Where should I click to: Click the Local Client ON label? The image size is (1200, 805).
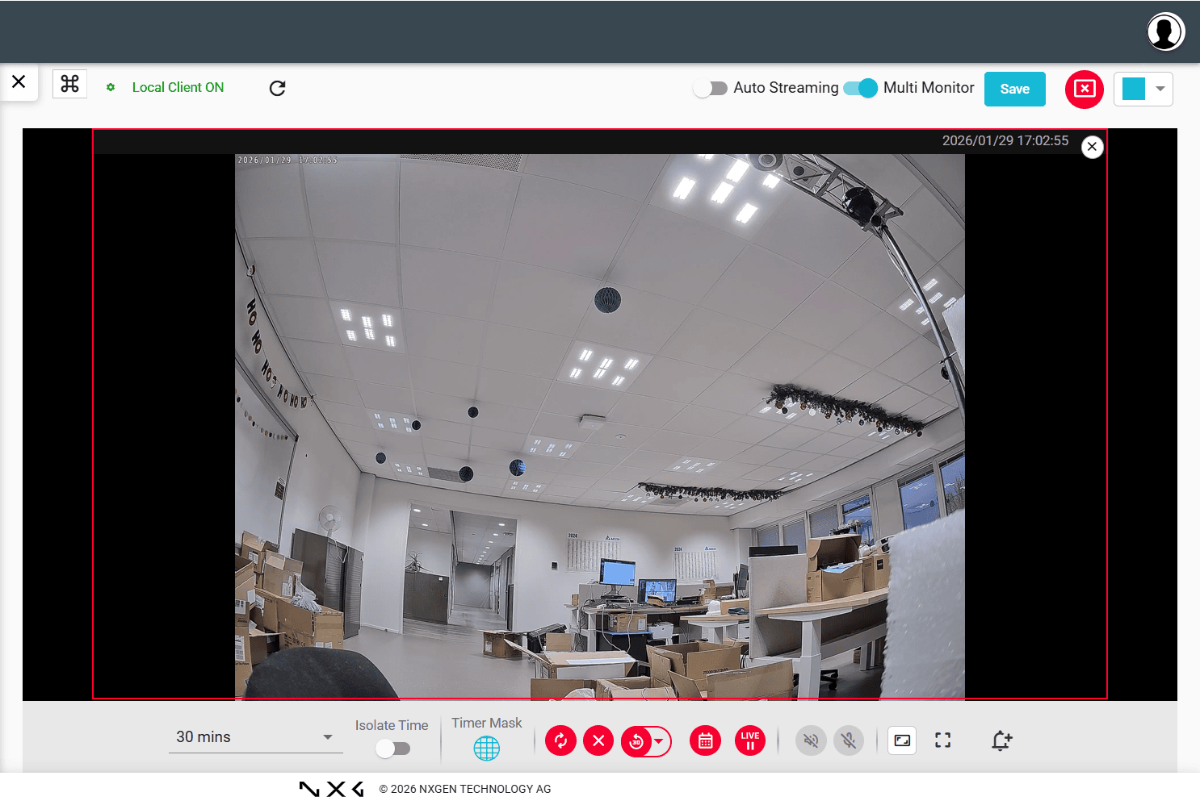point(178,87)
